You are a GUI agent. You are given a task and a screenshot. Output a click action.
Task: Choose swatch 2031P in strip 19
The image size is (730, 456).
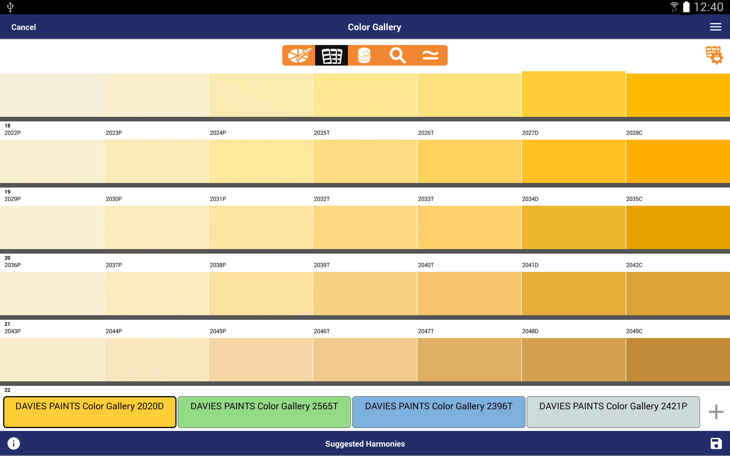point(261,227)
